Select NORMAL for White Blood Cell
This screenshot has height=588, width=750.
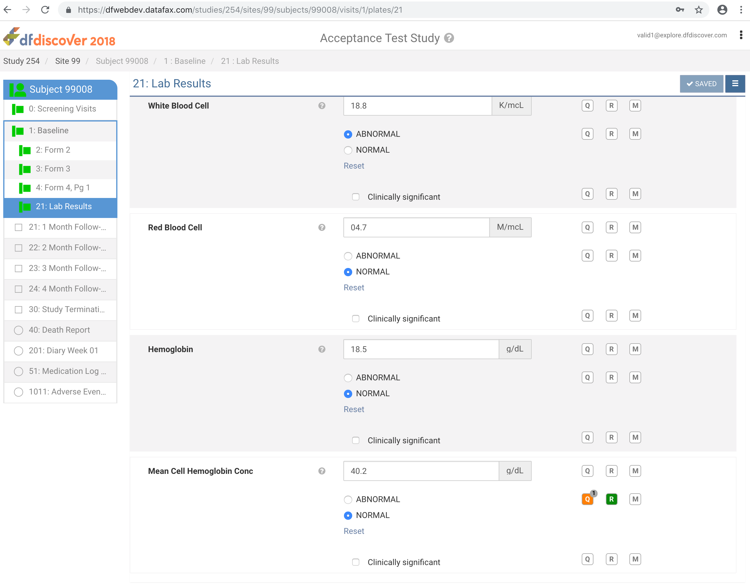[348, 150]
